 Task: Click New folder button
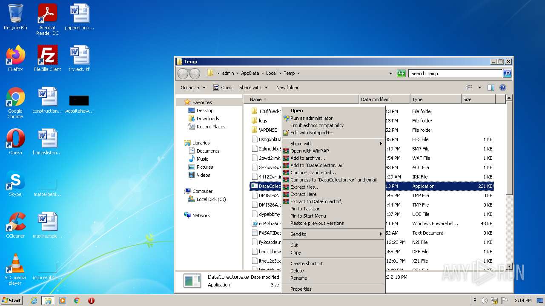[287, 88]
